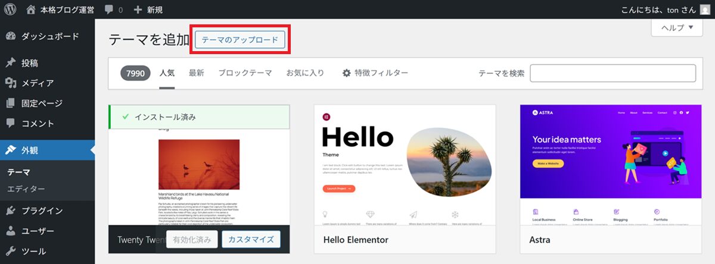This screenshot has width=715, height=264.
Task: Click the カスタマイズ button
Action: (251, 240)
